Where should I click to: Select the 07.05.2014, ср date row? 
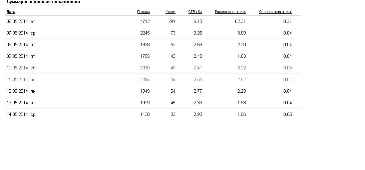[x=21, y=33]
